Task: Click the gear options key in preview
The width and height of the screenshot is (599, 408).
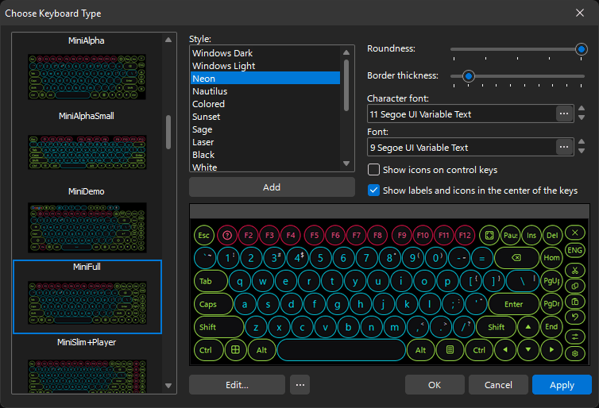Action: coord(575,353)
